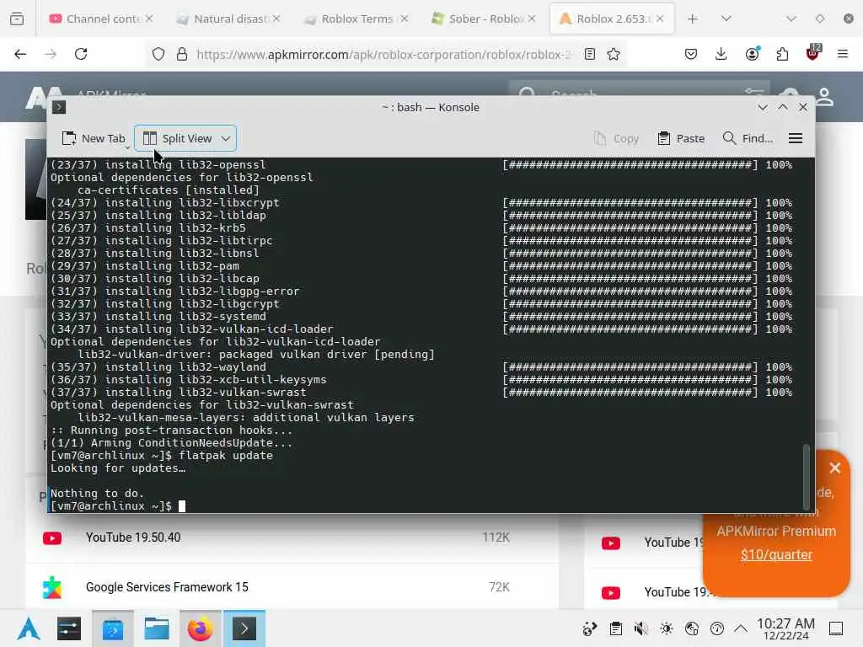The height and width of the screenshot is (647, 863).
Task: Open the brightness tray icon
Action: (x=667, y=628)
